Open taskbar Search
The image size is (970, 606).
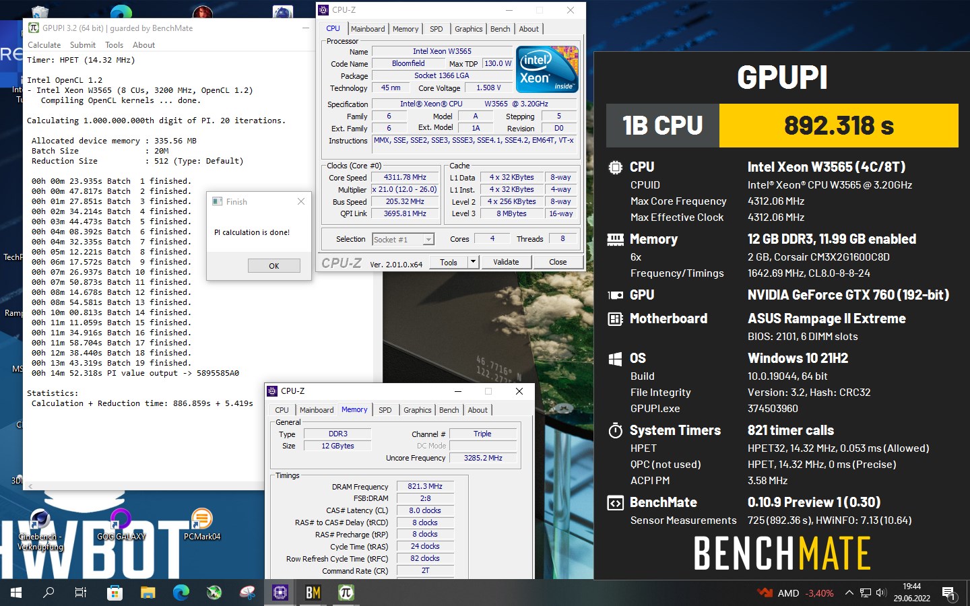[48, 593]
